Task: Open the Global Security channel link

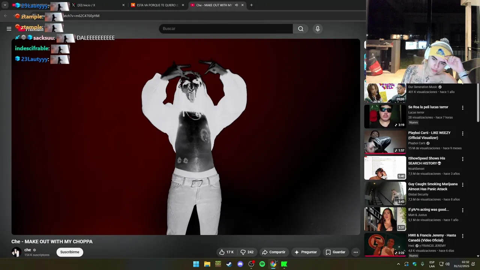Action: pyautogui.click(x=418, y=194)
